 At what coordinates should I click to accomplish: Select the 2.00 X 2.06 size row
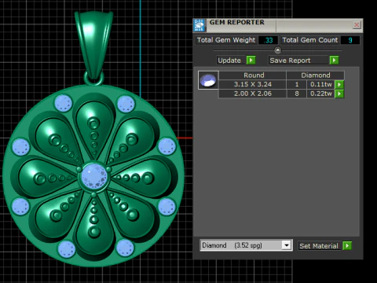(252, 94)
